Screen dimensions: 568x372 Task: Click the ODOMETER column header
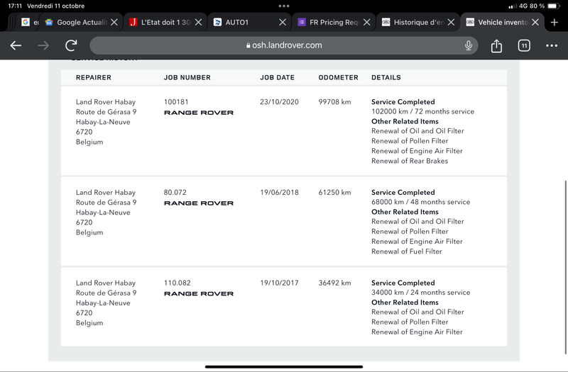pos(339,77)
